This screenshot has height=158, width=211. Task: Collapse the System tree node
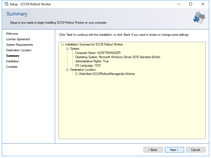(x=67, y=49)
